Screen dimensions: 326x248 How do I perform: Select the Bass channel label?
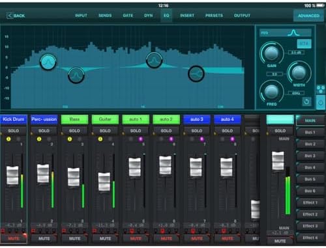pos(74,119)
